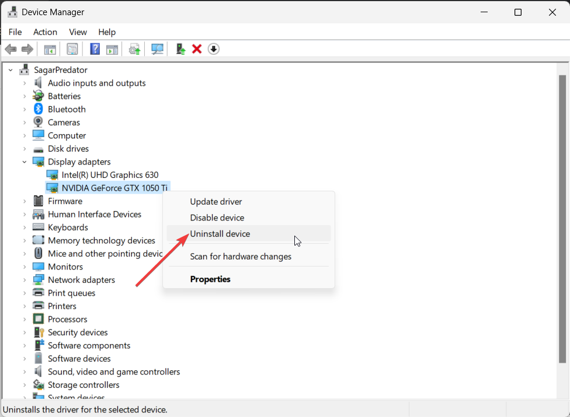This screenshot has width=570, height=417.
Task: Select the Firmware chip icon
Action: click(38, 201)
